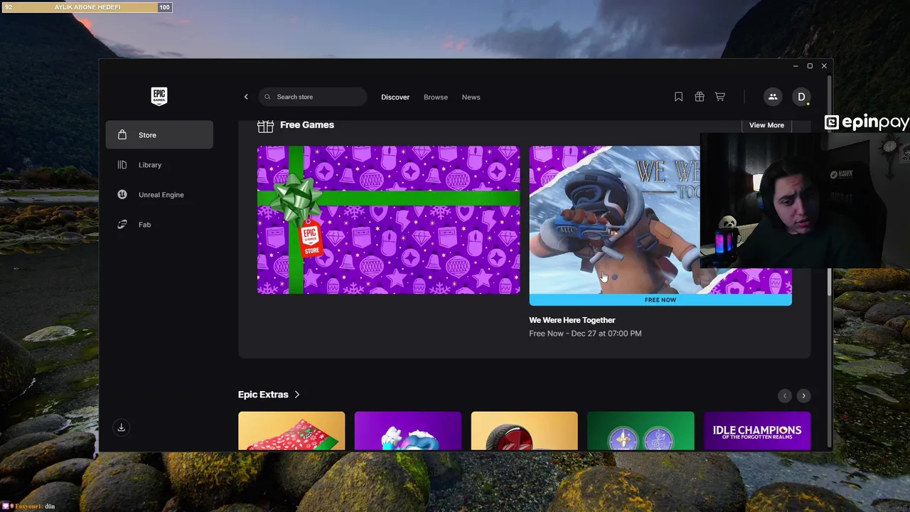Open the gift rewards icon
This screenshot has width=910, height=512.
tap(700, 97)
